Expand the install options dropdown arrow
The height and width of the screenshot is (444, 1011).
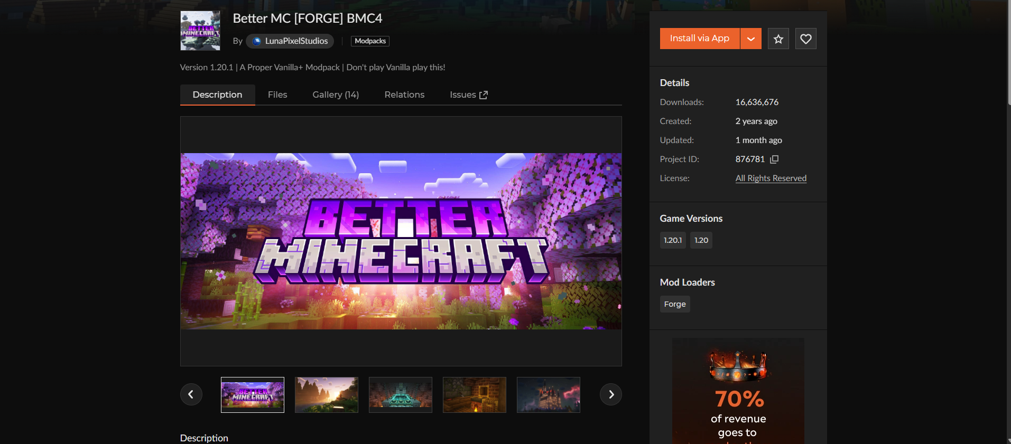coord(751,39)
